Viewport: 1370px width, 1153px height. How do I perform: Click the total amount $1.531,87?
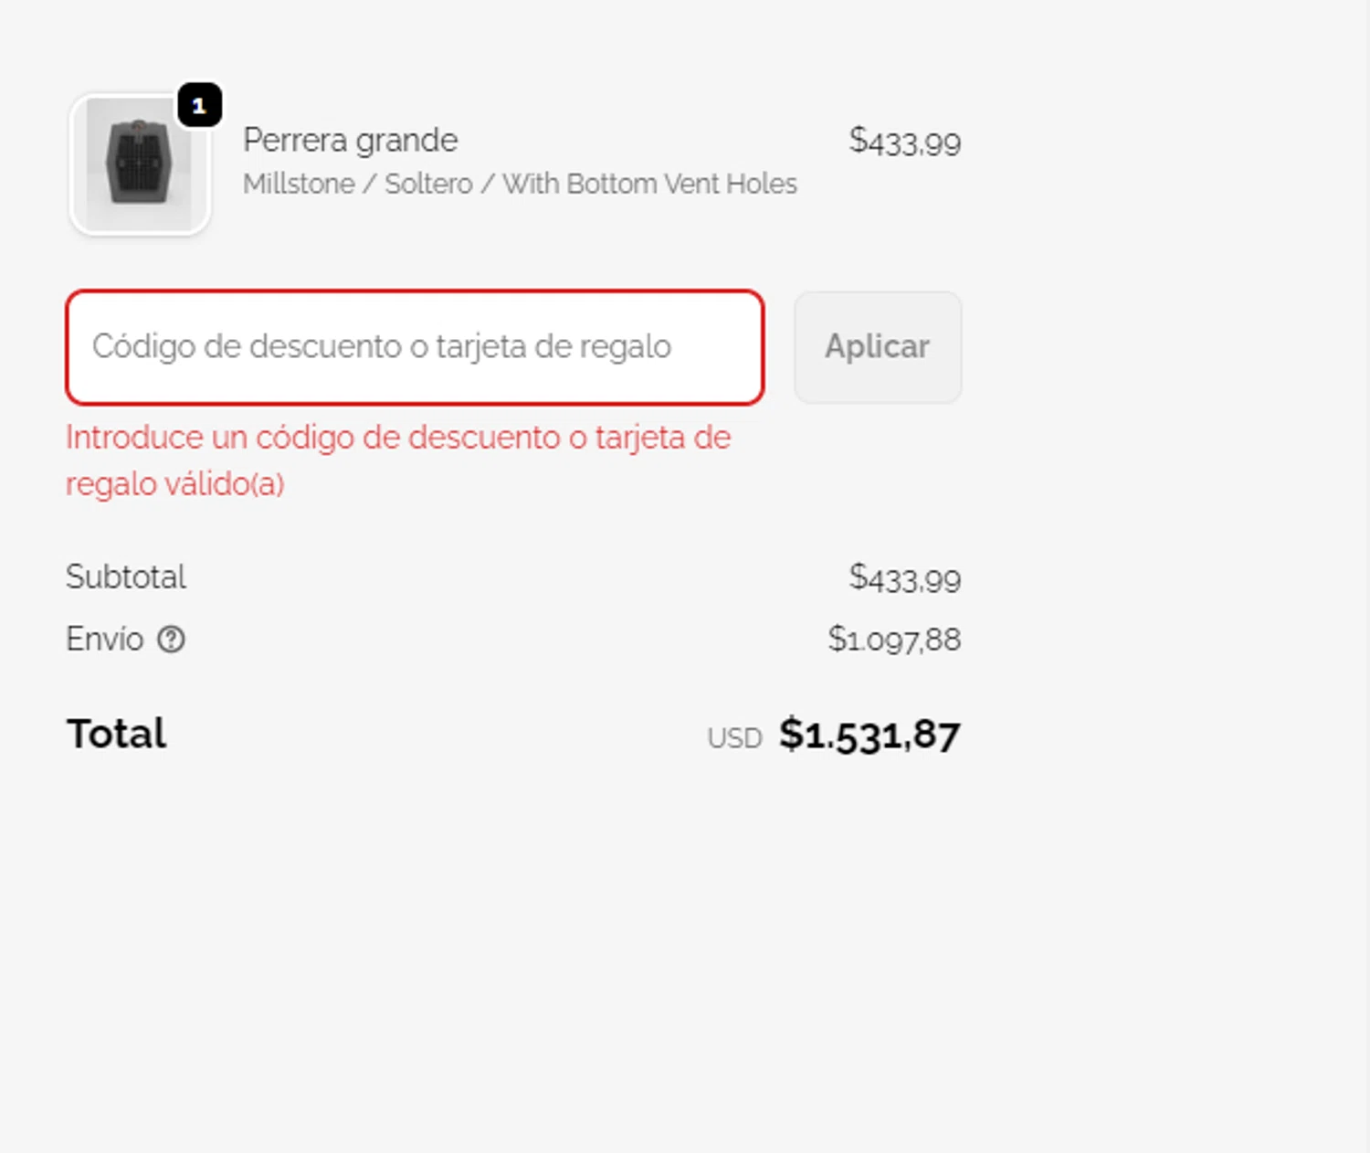(869, 735)
